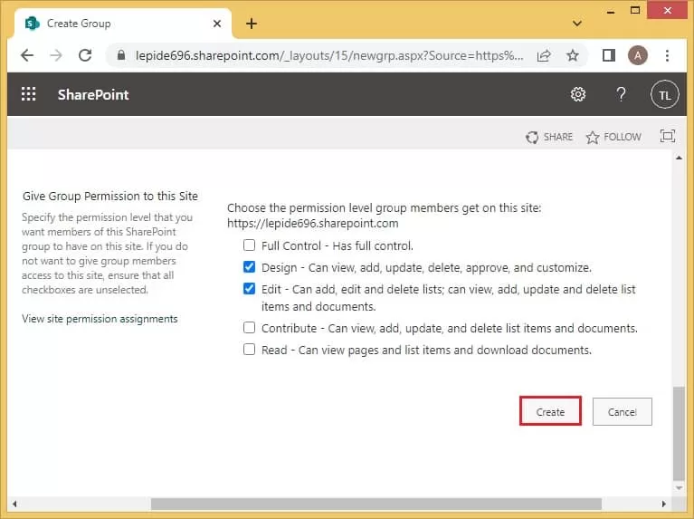
Task: Toggle focus on content mode icon
Action: pos(668,137)
